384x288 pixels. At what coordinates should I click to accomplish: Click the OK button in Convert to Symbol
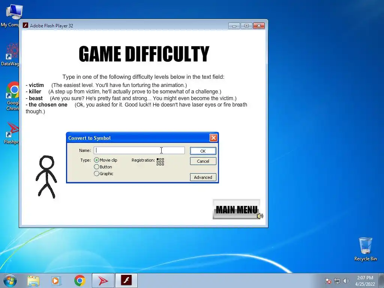[x=203, y=151]
